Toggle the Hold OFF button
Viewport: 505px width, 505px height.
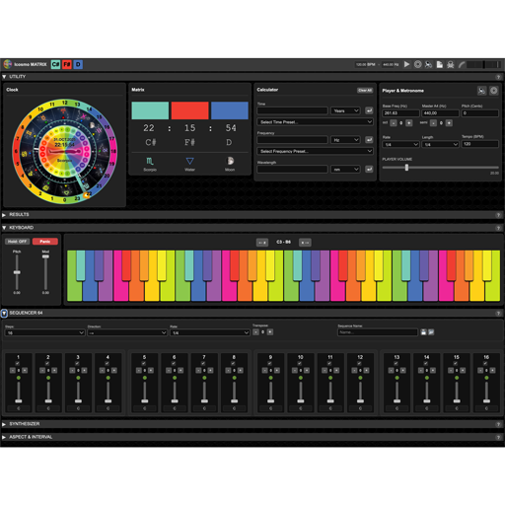click(17, 242)
